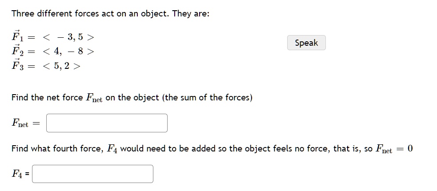Click the vector value < -3, 5 >
Viewport: 437px width, 191px height.
68,37
